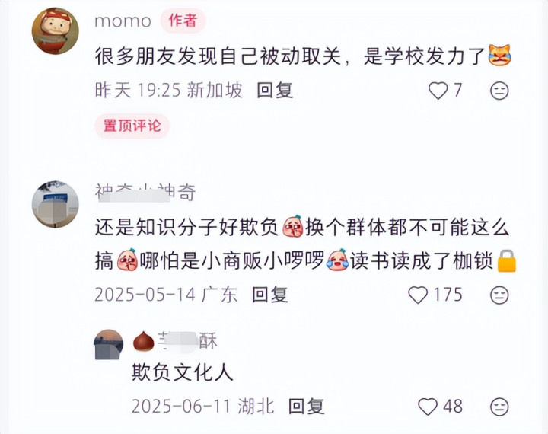
Task: Like the comment with 175 likes
Action: coord(418,295)
